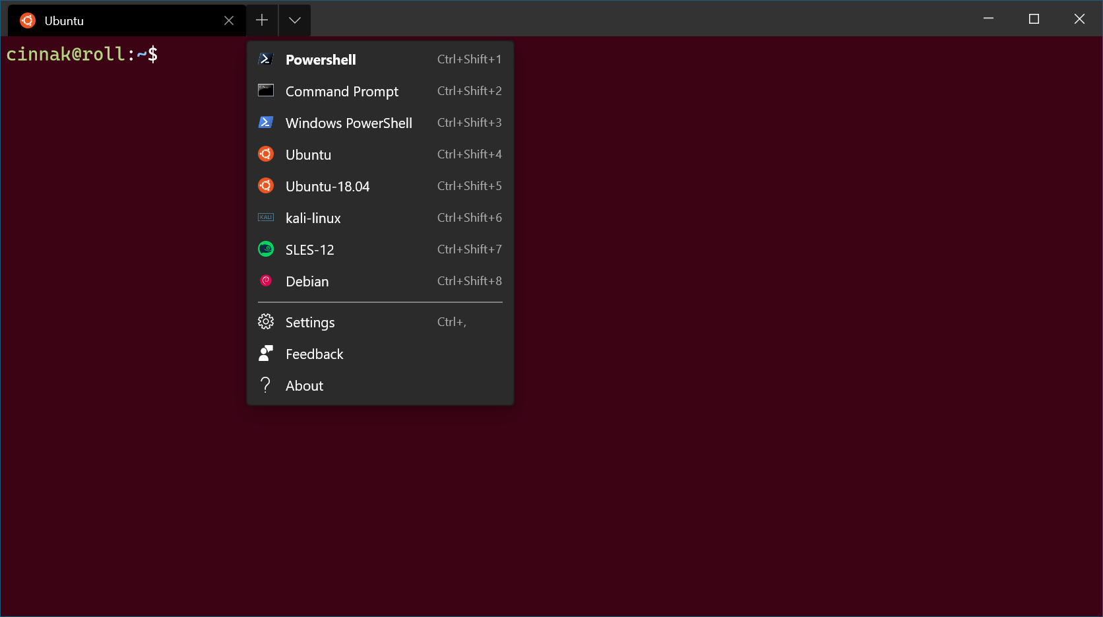Click the Ubuntu icon on the tab

point(28,20)
